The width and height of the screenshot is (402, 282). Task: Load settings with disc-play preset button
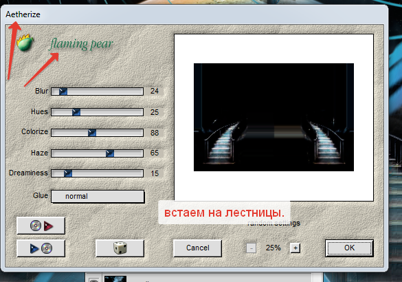tap(41, 226)
